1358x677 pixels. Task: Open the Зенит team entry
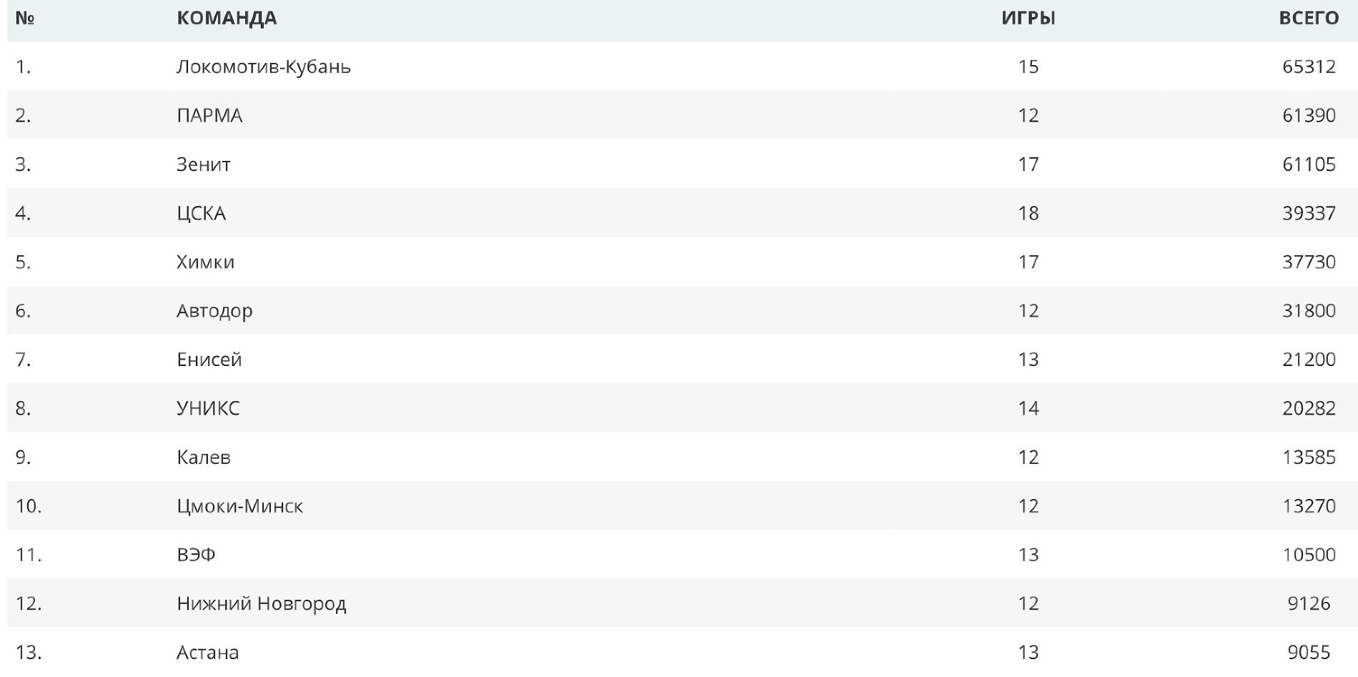pyautogui.click(x=203, y=164)
